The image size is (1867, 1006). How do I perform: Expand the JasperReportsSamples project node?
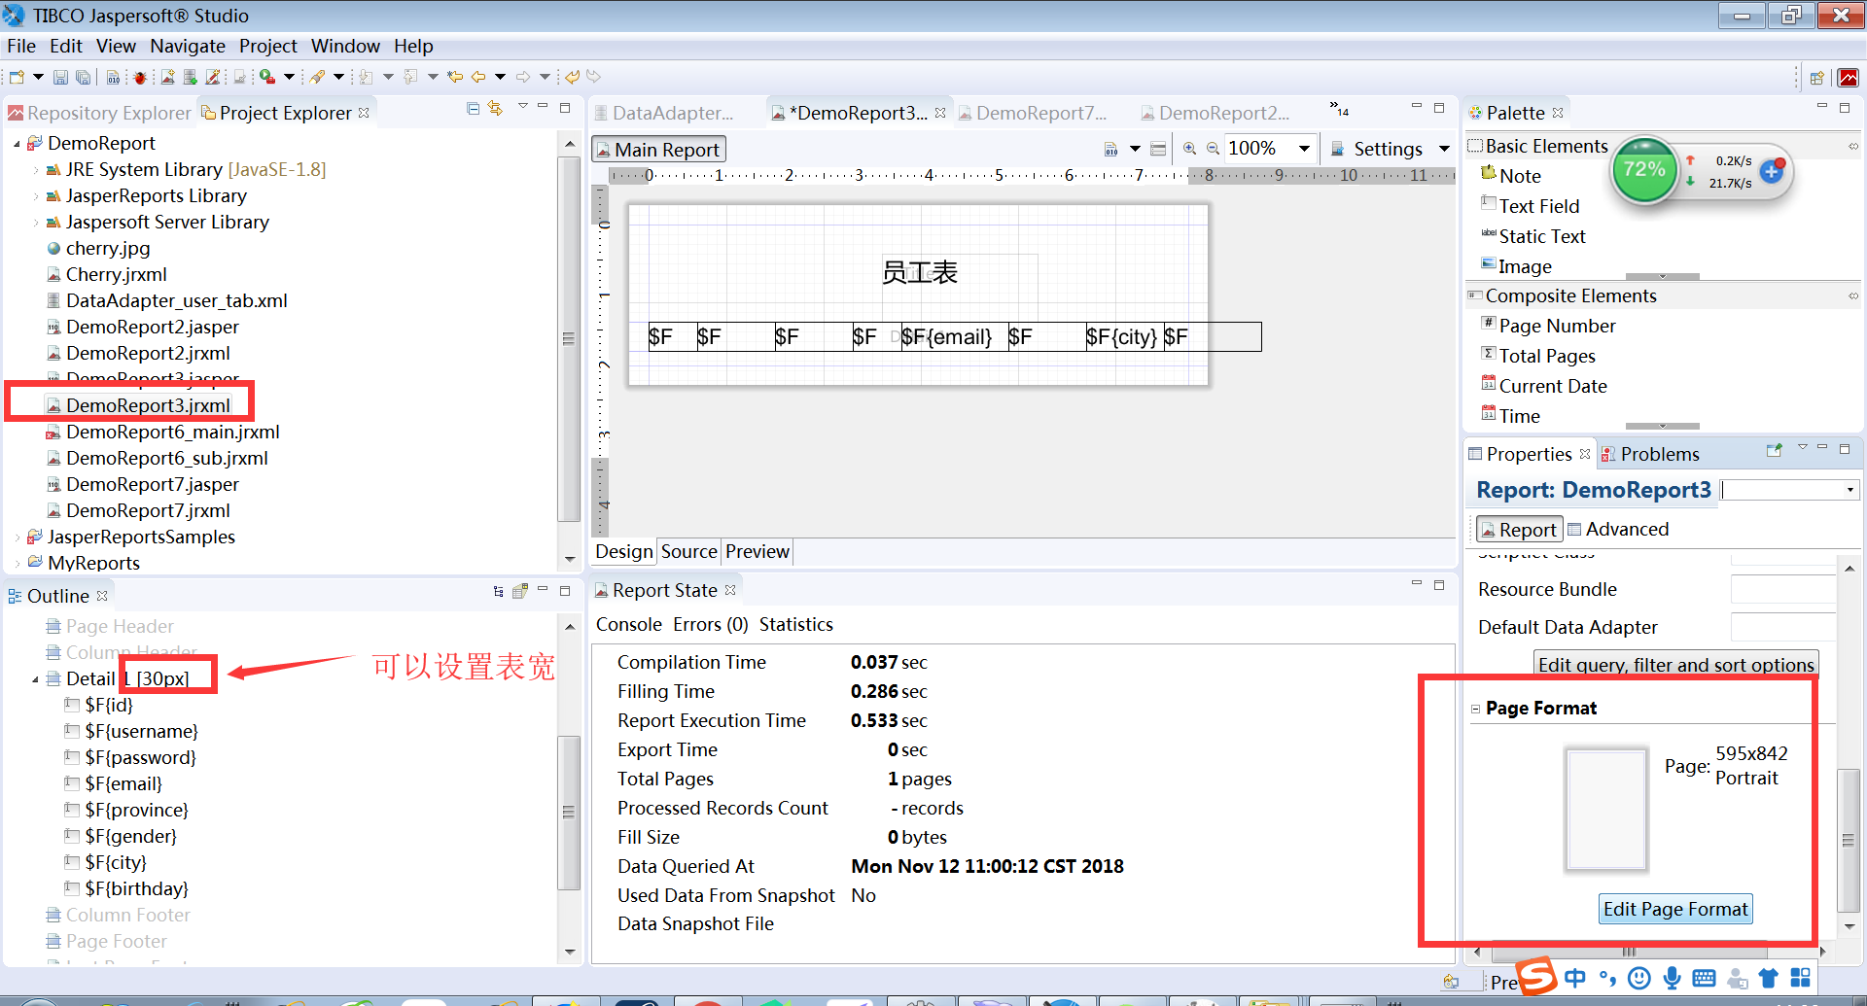pos(18,538)
